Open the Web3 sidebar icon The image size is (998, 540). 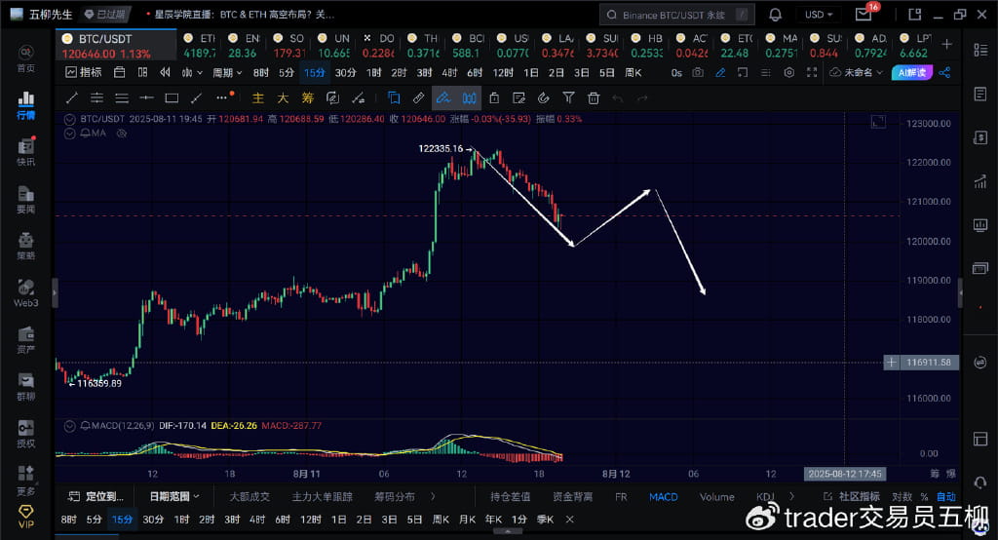[26, 293]
